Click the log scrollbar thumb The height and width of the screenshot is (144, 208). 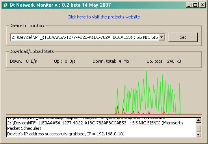[199, 129]
